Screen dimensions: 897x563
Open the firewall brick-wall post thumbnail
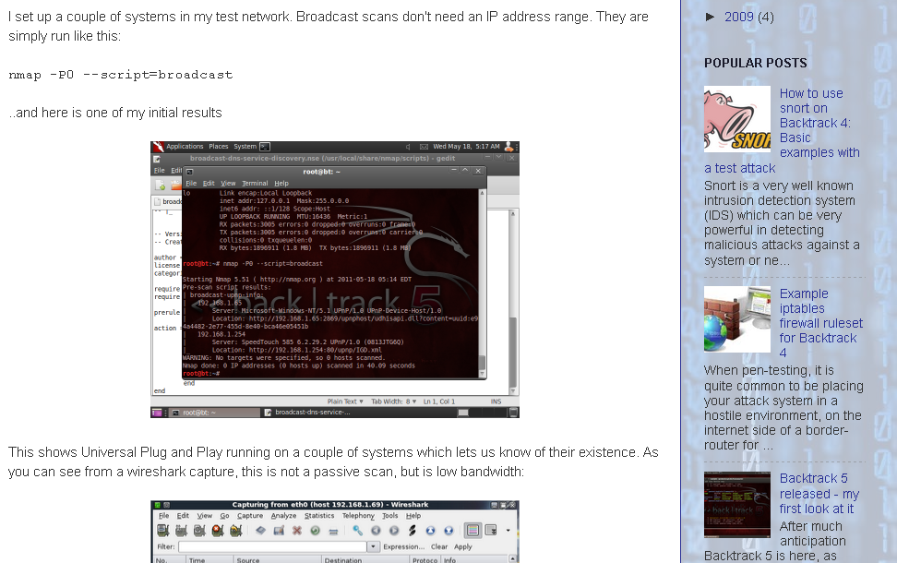pos(737,319)
